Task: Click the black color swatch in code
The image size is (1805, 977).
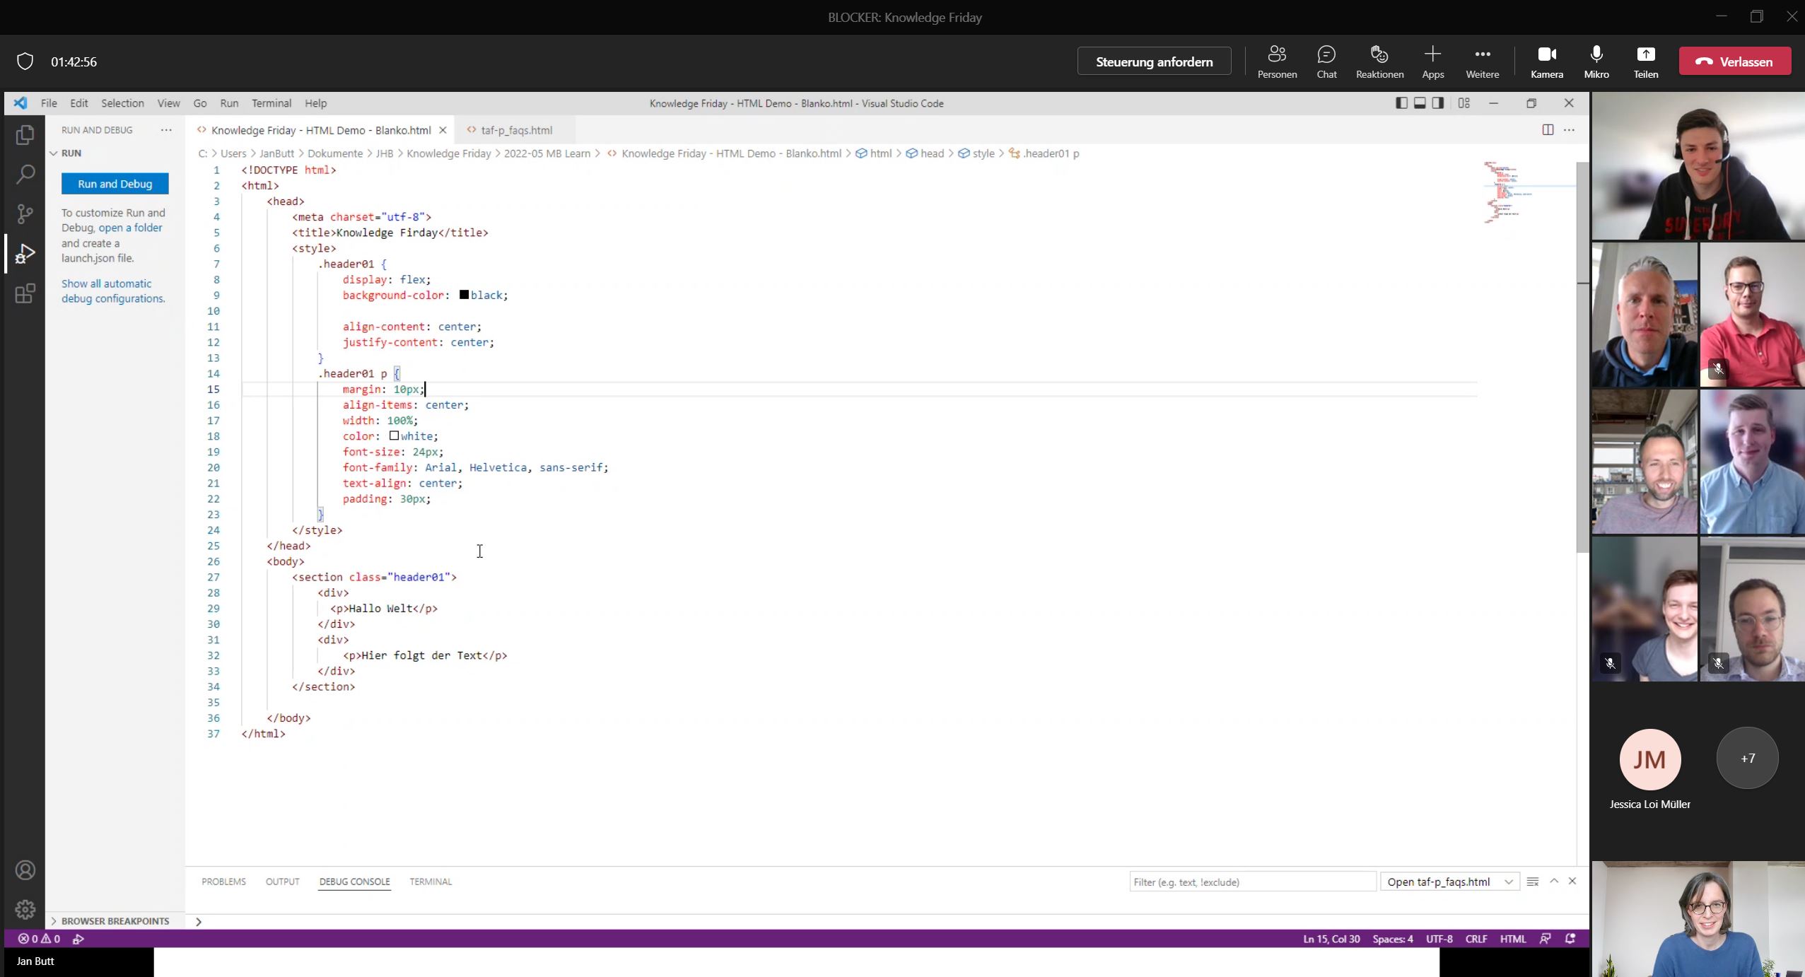Action: (x=464, y=296)
